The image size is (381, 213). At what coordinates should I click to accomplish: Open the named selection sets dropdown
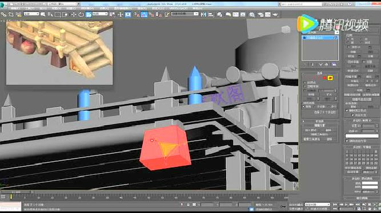[x=185, y=14]
